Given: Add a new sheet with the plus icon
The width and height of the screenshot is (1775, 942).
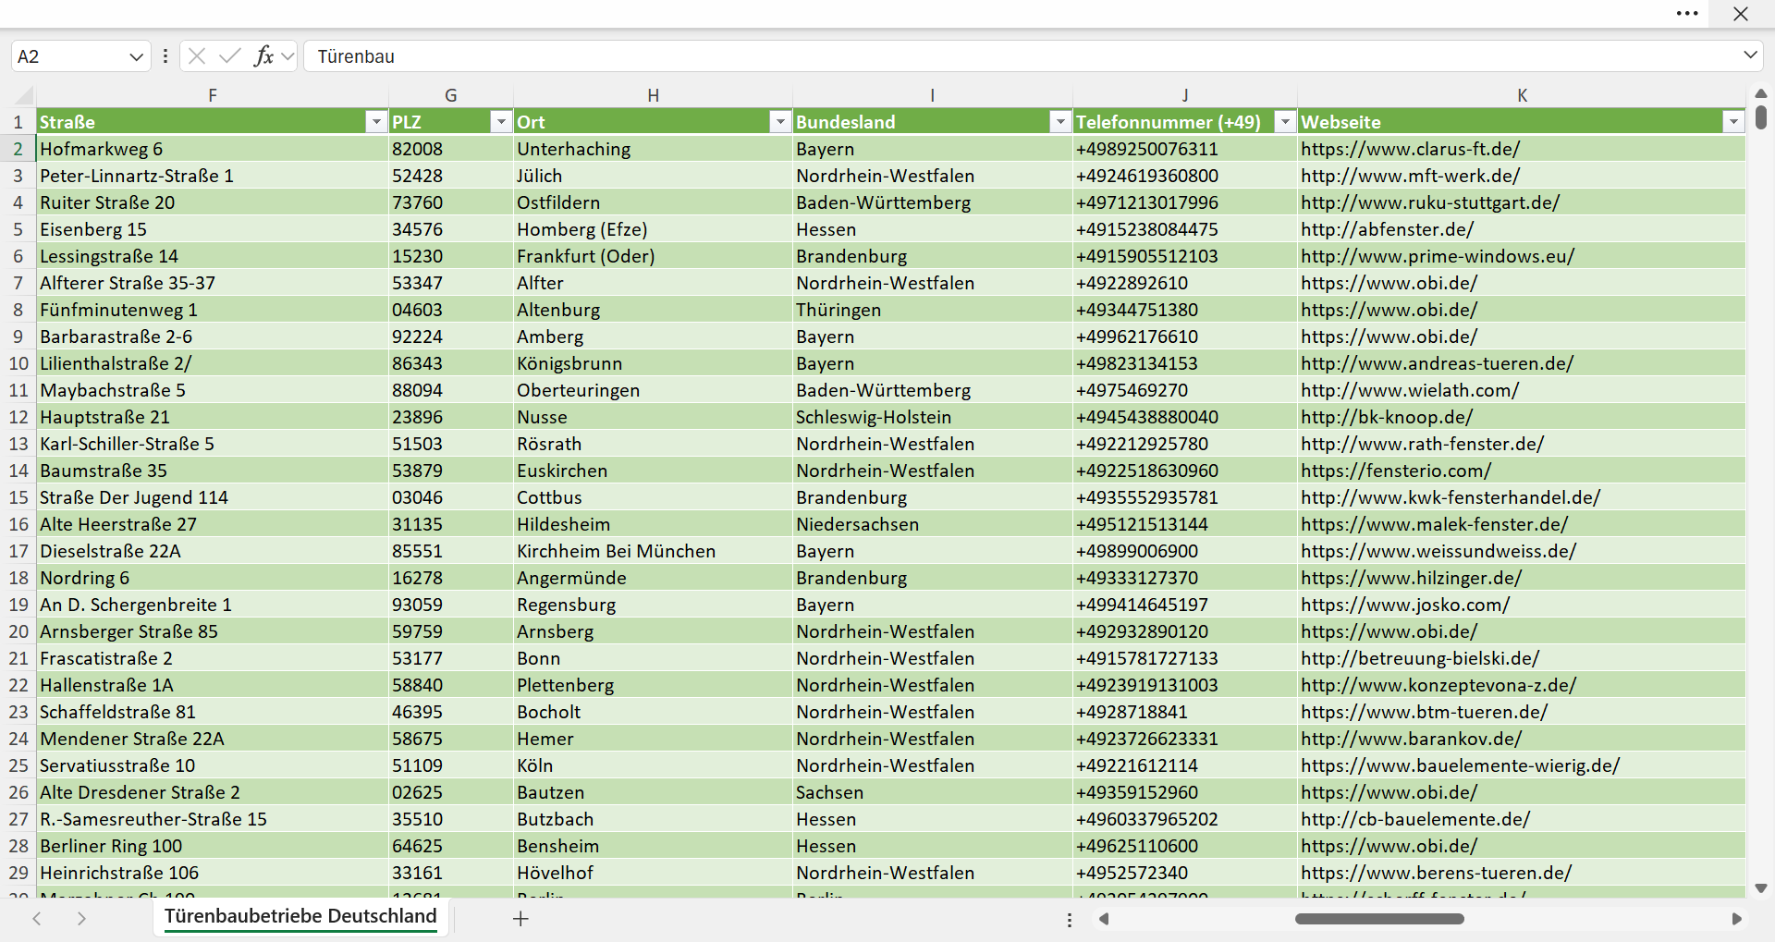Looking at the screenshot, I should (520, 919).
